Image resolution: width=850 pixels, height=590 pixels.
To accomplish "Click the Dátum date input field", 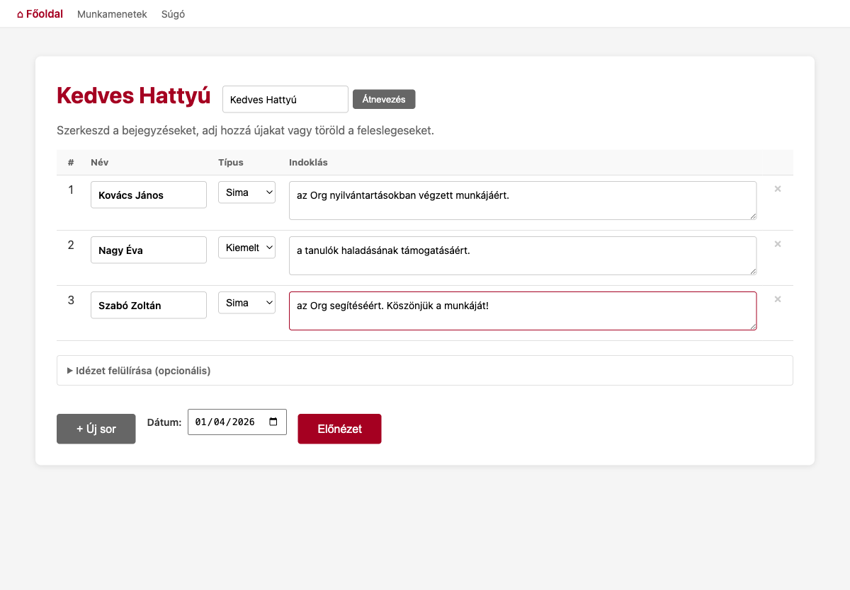I will [x=225, y=422].
